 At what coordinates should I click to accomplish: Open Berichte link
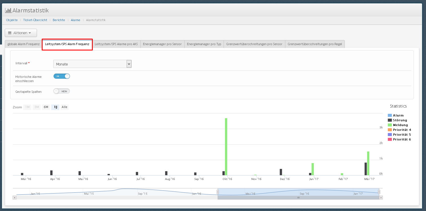click(x=59, y=20)
